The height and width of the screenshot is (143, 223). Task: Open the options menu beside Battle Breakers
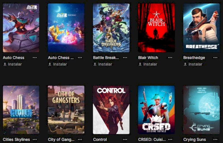[125, 58]
